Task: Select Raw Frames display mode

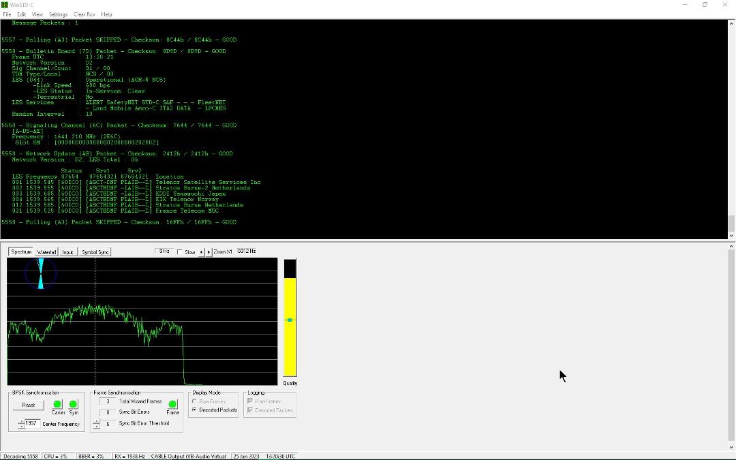Action: click(194, 401)
